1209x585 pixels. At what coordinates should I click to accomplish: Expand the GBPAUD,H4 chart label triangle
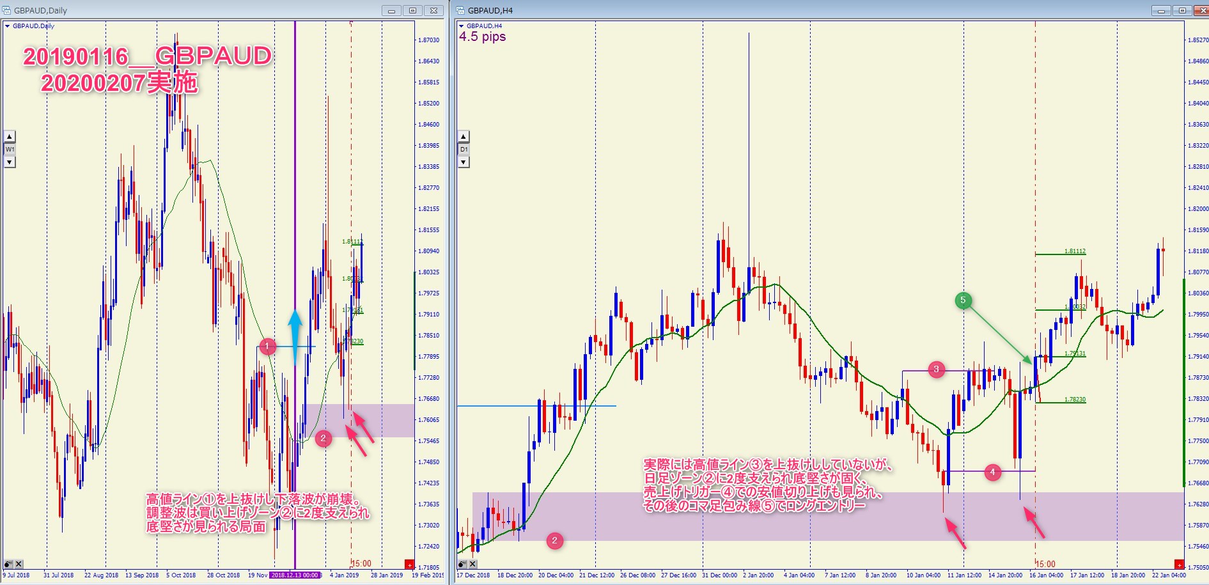tap(461, 26)
